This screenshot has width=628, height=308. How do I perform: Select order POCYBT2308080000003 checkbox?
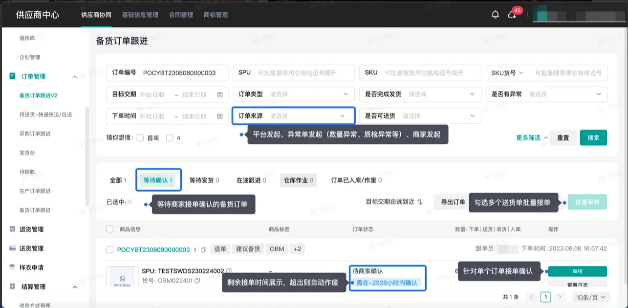tap(109, 250)
